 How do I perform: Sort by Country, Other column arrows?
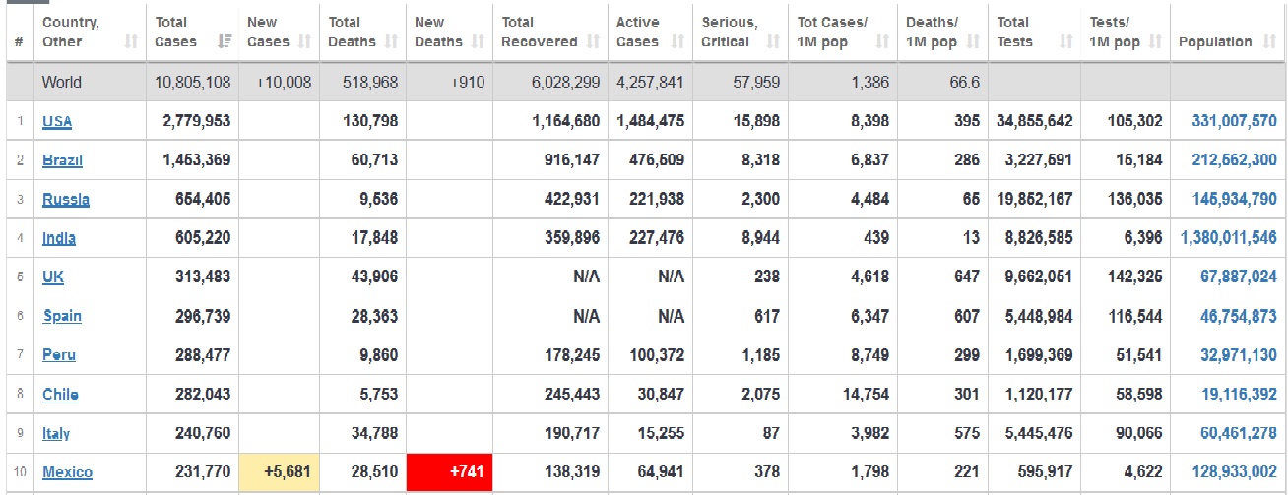click(131, 42)
